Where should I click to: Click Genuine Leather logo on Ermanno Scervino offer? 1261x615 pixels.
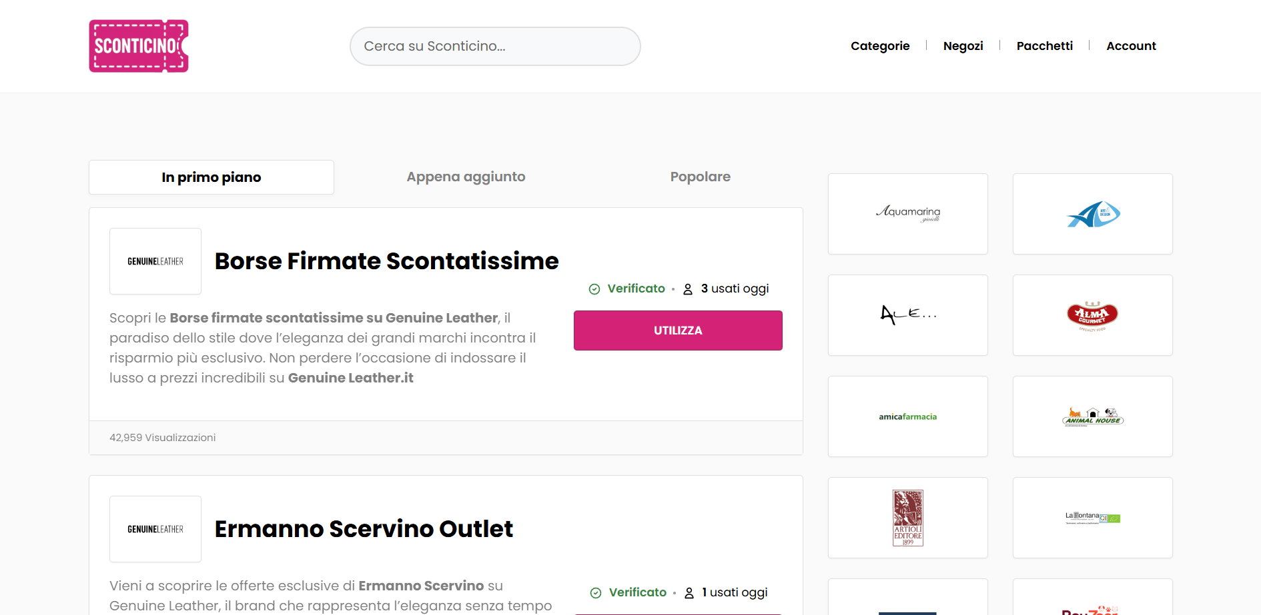pos(155,529)
